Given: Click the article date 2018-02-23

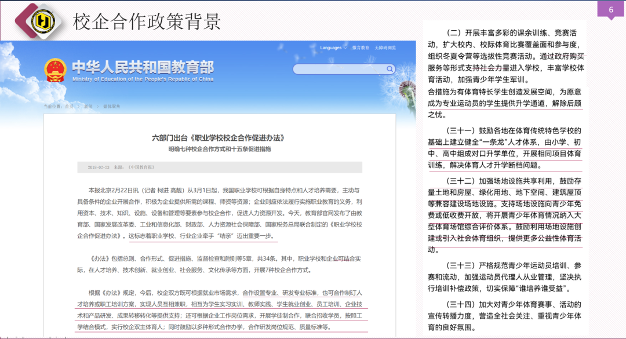Looking at the screenshot, I should (x=99, y=167).
